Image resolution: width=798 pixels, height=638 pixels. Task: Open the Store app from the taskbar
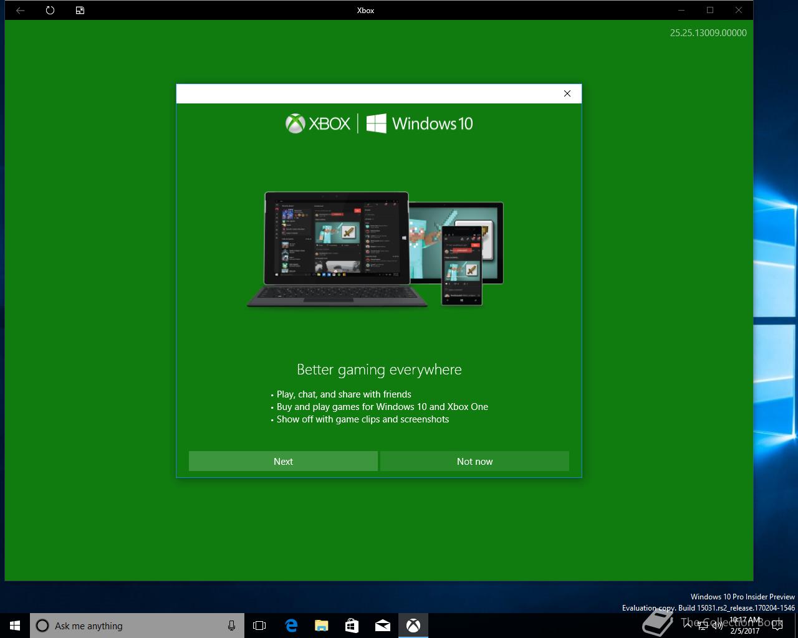(x=352, y=626)
